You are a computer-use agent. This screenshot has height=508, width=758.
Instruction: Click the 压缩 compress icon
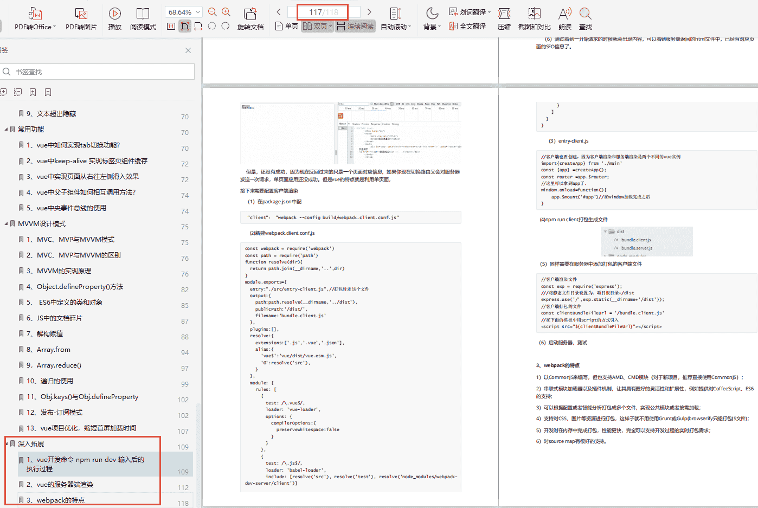click(504, 18)
